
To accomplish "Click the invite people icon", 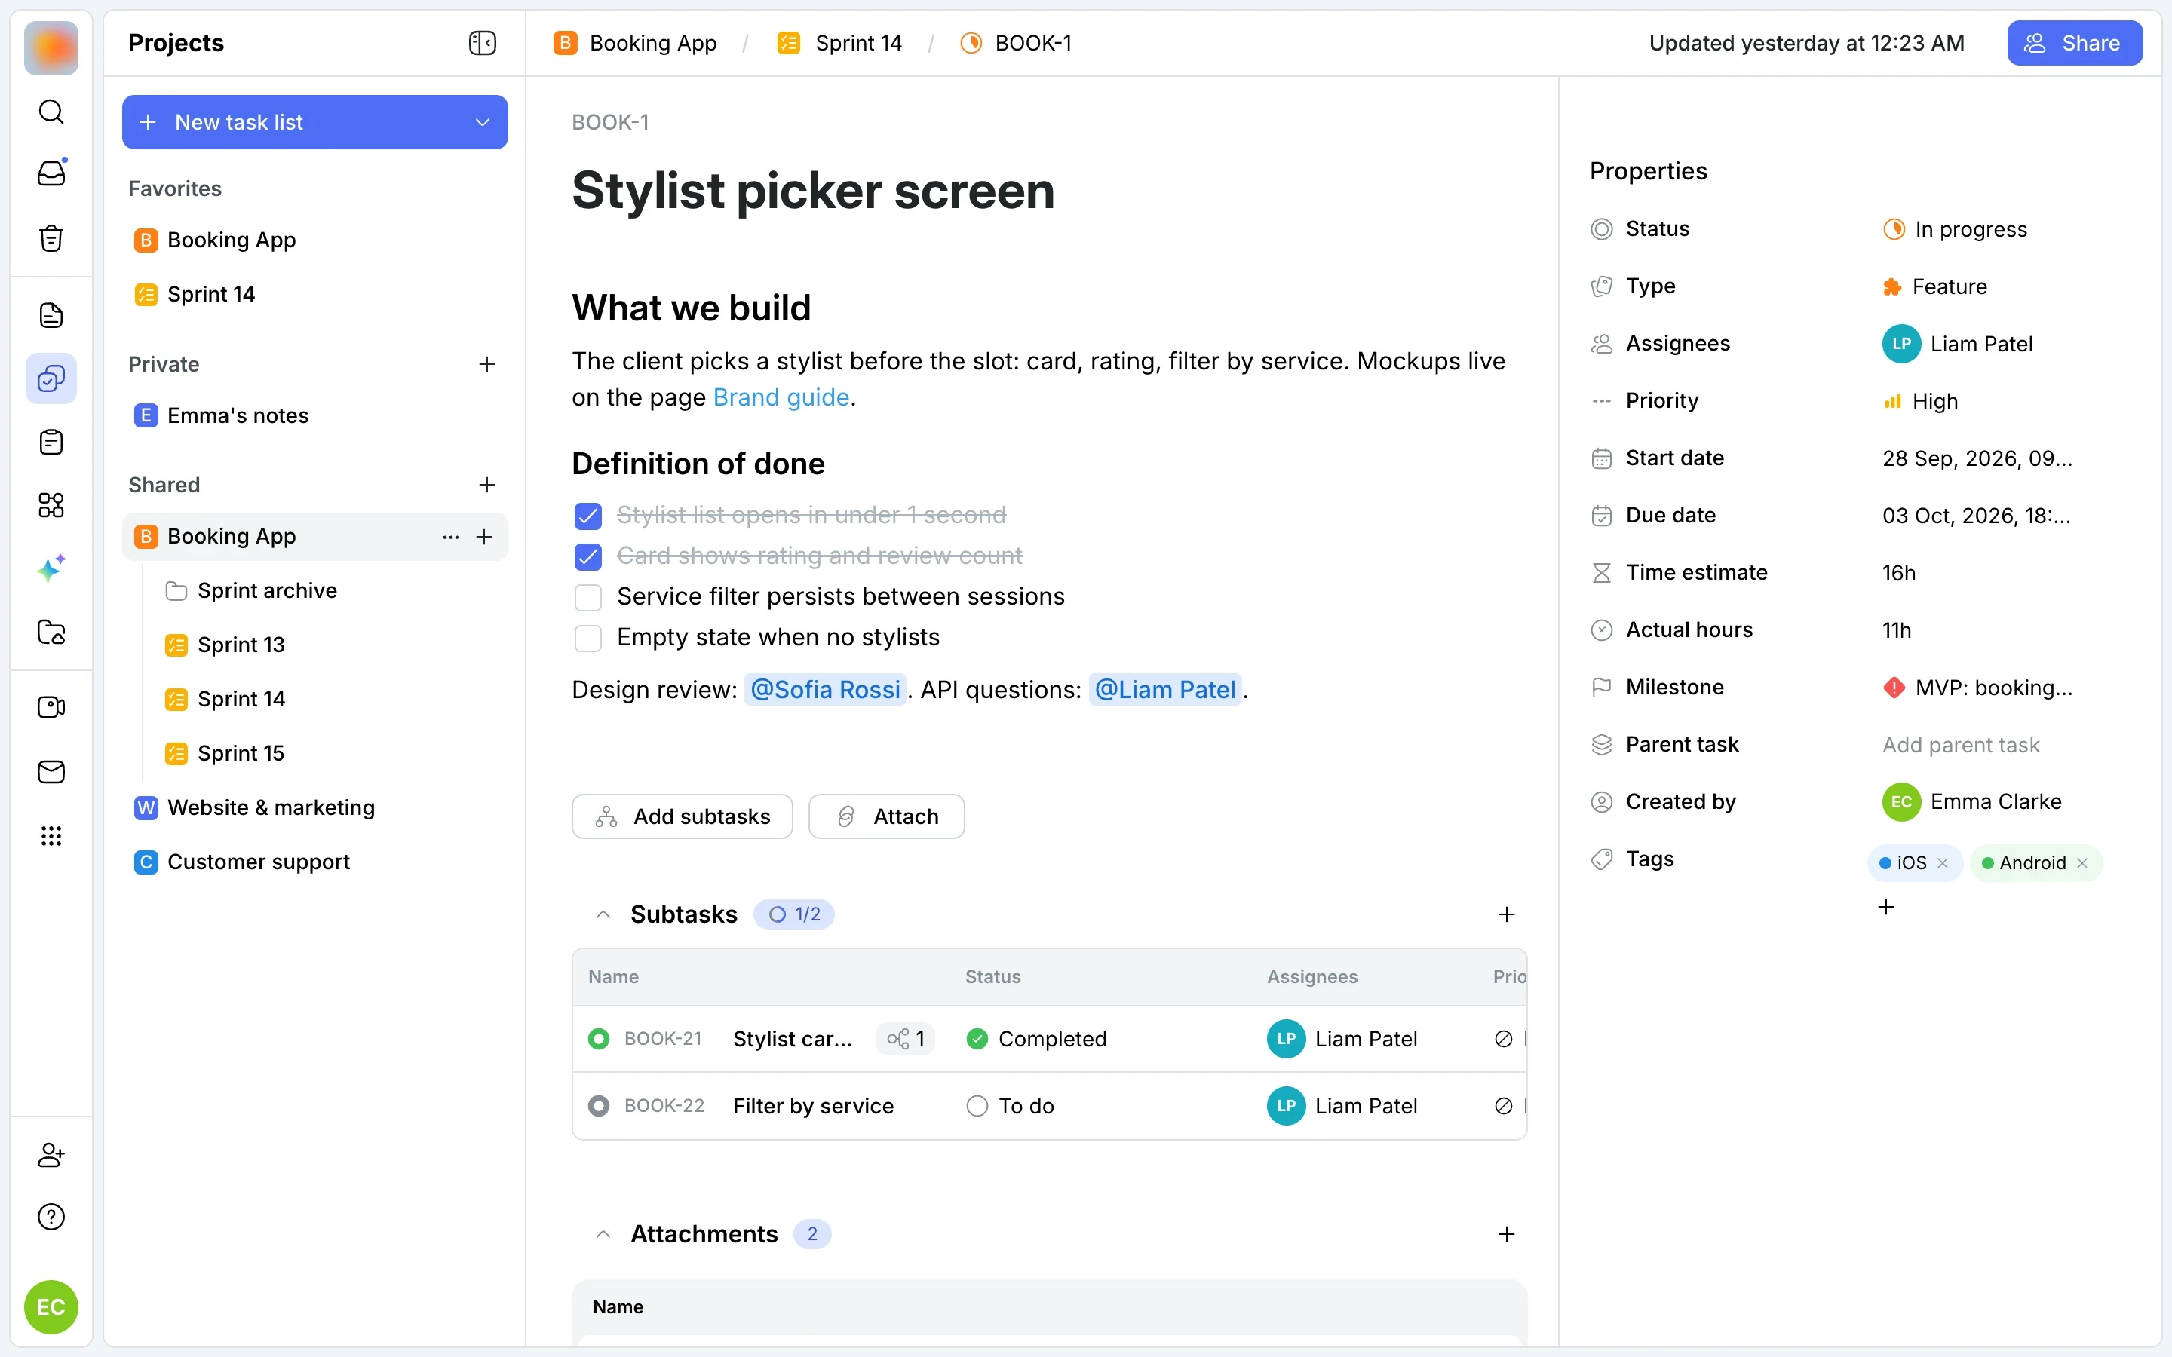I will (x=51, y=1155).
